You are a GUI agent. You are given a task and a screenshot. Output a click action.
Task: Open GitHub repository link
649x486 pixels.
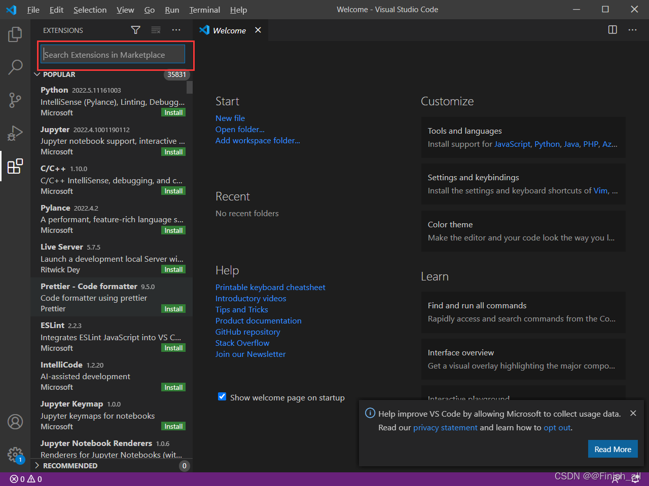pyautogui.click(x=247, y=332)
